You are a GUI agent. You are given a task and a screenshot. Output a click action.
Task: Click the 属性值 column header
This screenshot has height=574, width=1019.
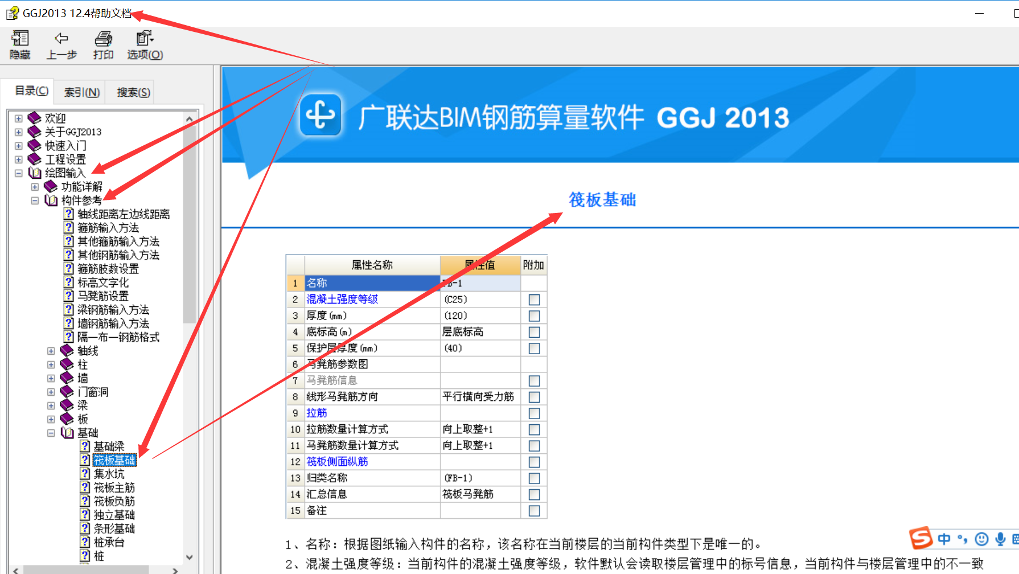tap(480, 265)
